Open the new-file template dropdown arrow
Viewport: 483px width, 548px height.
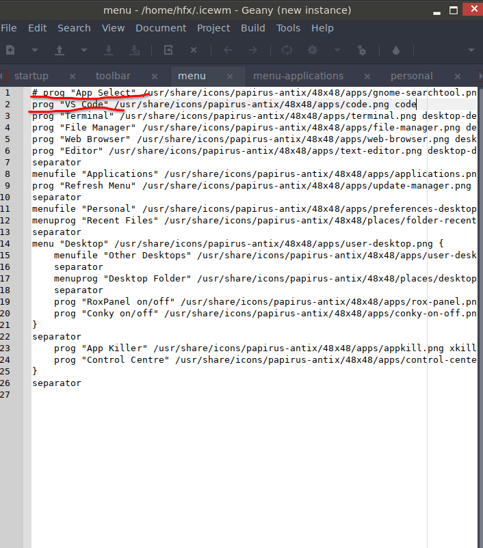35,51
